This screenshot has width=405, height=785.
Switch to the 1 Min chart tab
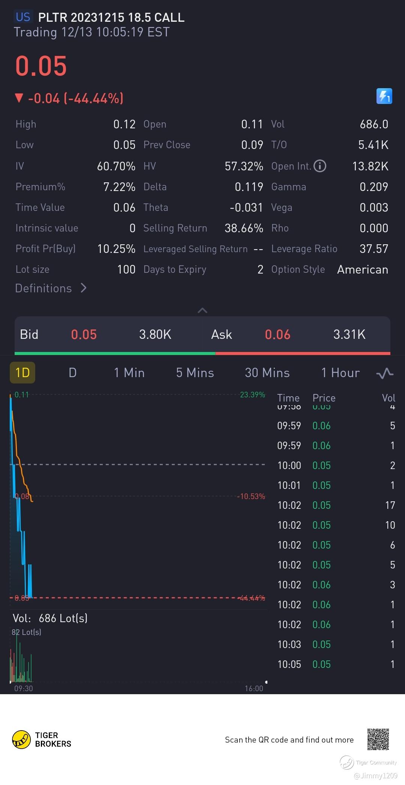(x=129, y=373)
